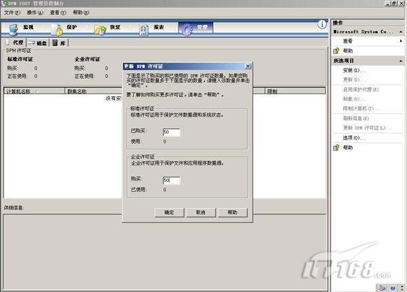Viewport: 407px width, 292px height.
Task: Open the 文件(F) menu
Action: coord(12,12)
